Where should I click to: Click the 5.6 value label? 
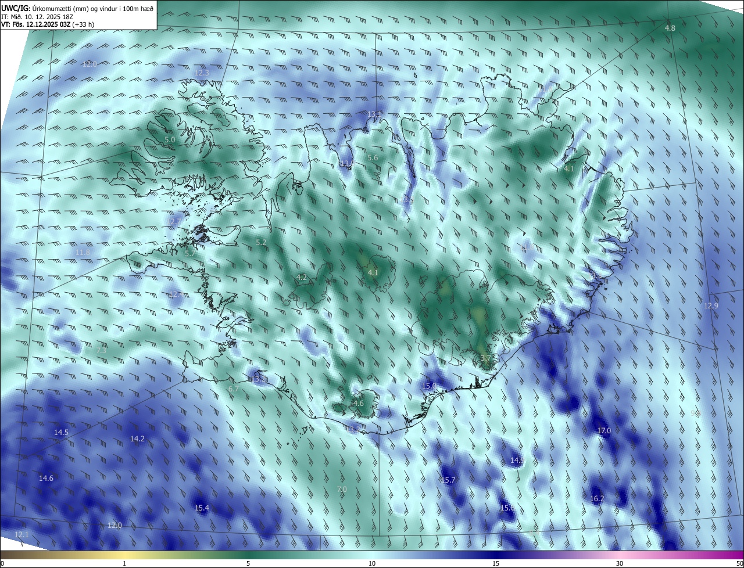tap(373, 158)
